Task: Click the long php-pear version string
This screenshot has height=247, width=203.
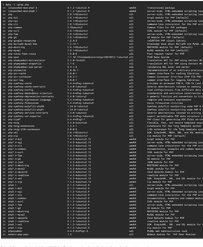Action: (x=98, y=57)
